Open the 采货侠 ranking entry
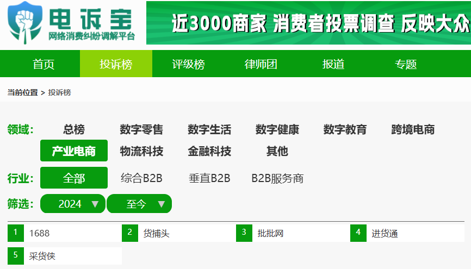This screenshot has width=471, height=269. click(x=65, y=256)
